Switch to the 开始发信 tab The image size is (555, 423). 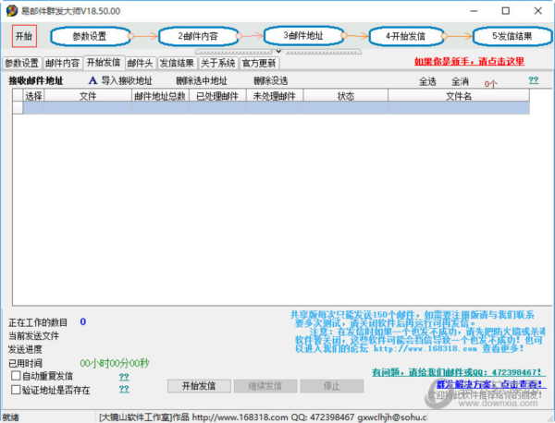104,63
